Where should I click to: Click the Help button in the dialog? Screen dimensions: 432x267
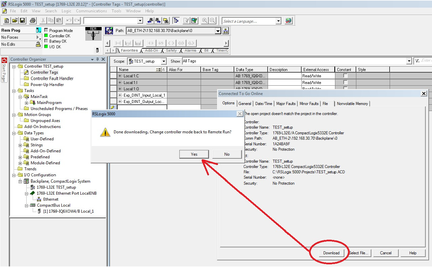413,253
